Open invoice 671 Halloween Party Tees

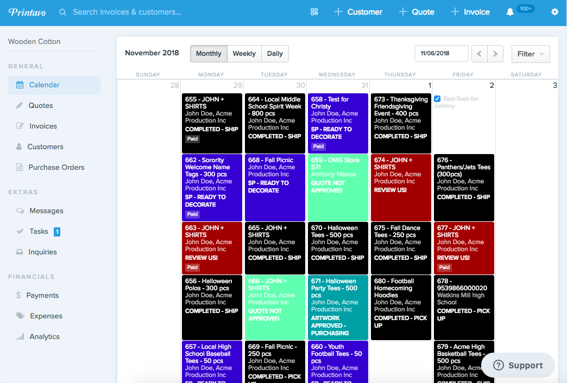[338, 308]
